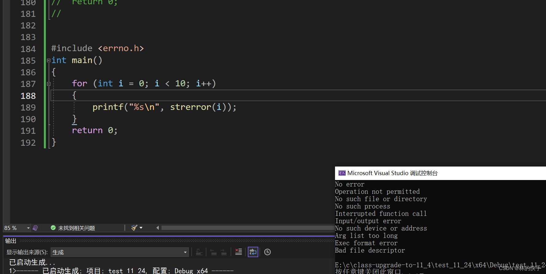Toggle word wrap in the output panel
The height and width of the screenshot is (274, 546).
(x=253, y=252)
